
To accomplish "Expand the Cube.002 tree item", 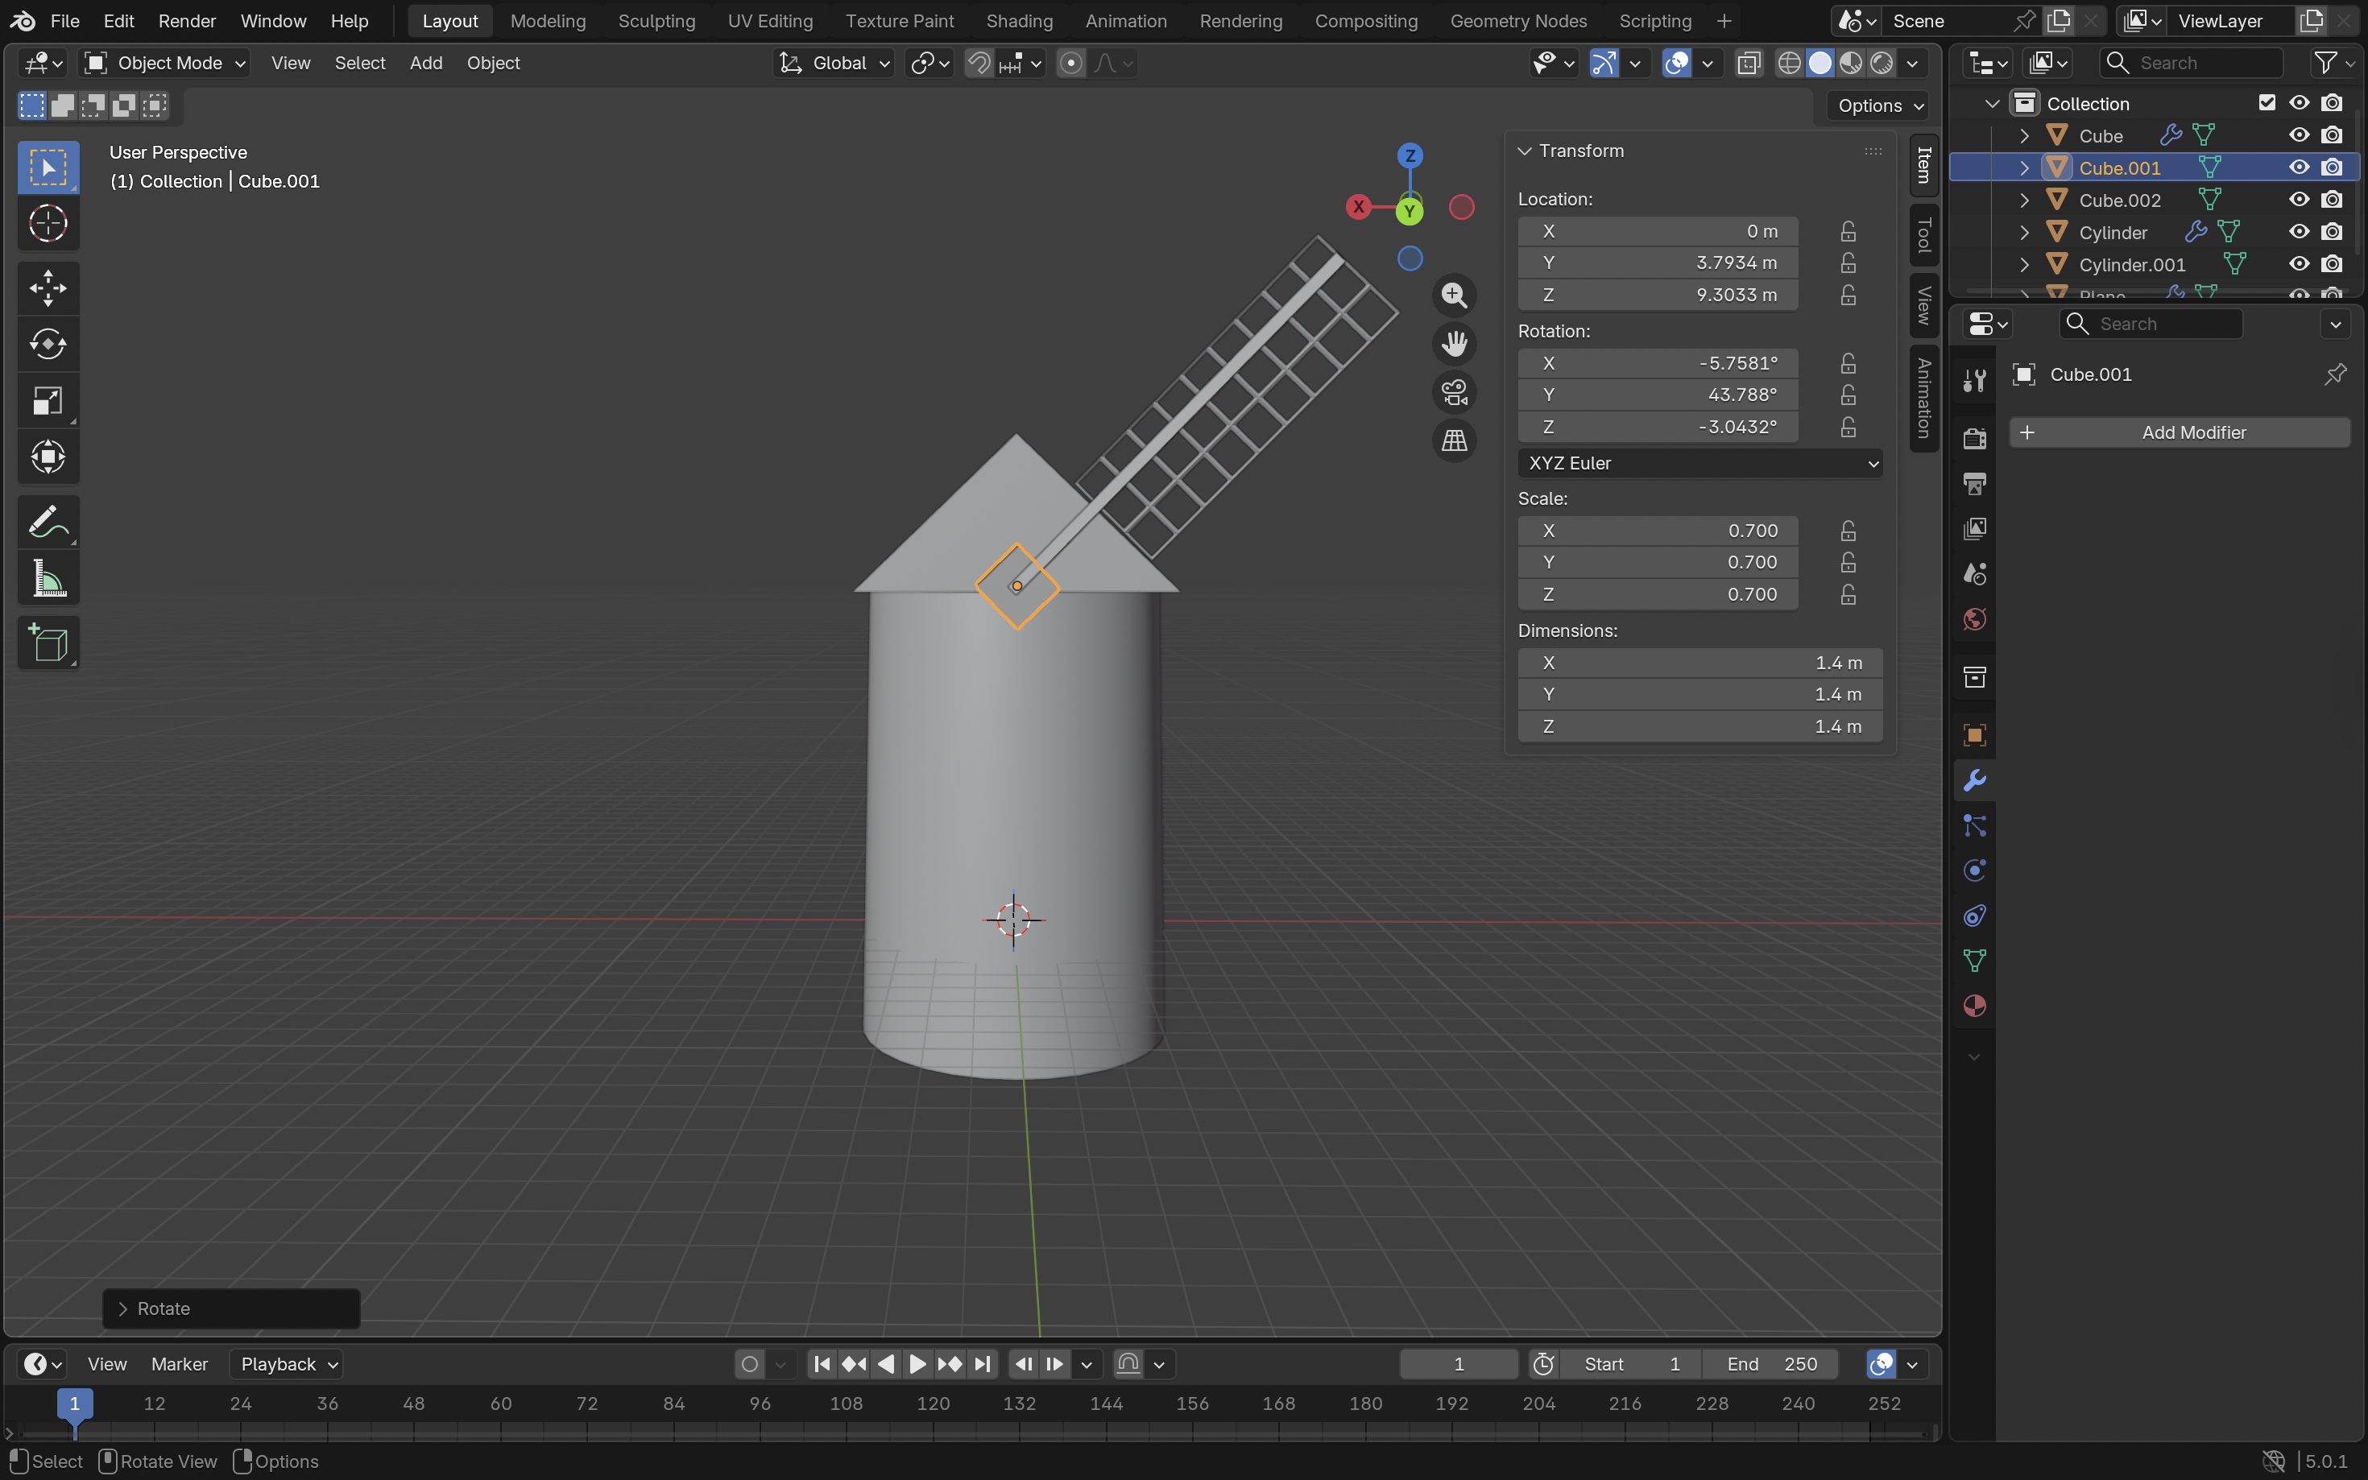I will [x=2024, y=200].
